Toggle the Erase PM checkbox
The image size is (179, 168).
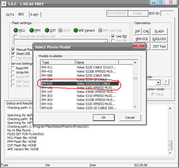[x=13, y=77]
